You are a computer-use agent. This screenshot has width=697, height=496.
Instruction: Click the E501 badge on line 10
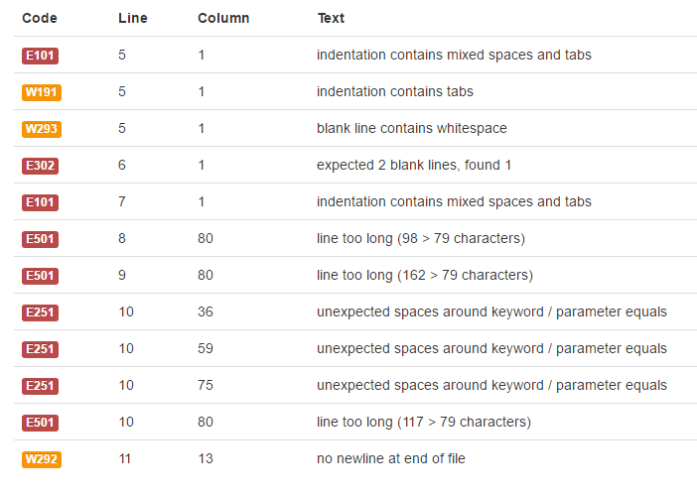(x=40, y=423)
